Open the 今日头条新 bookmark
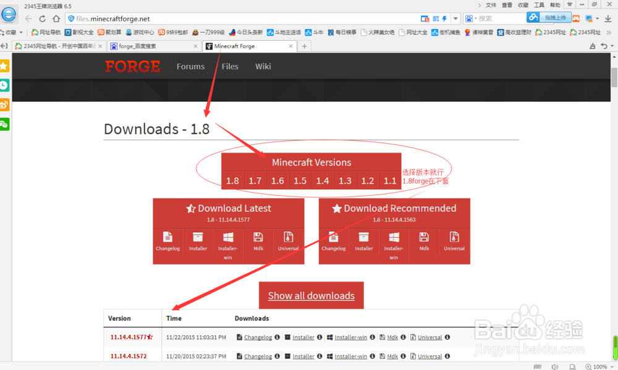Screen dimensions: 618x370 (246, 32)
